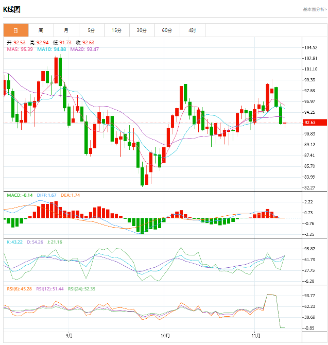Click the MA10: 94.88 indicator label
The image size is (328, 345).
pyautogui.click(x=51, y=49)
